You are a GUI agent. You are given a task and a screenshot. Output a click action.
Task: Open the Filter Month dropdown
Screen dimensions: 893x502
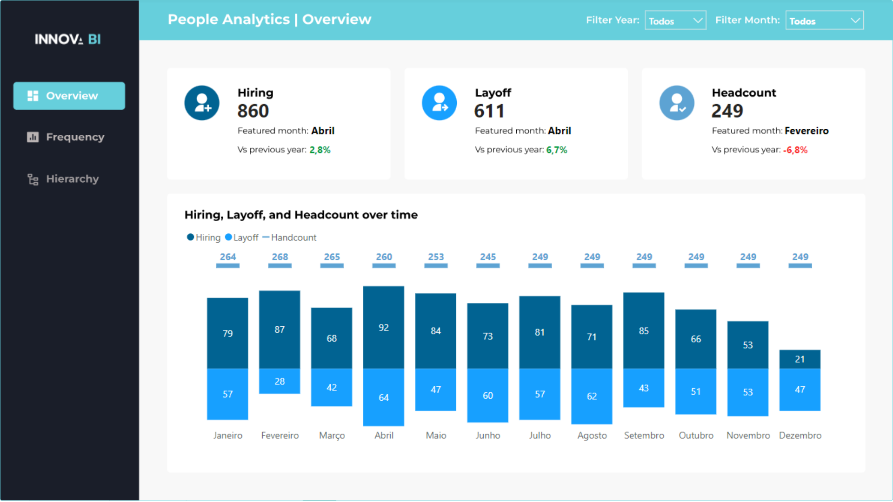[825, 20]
